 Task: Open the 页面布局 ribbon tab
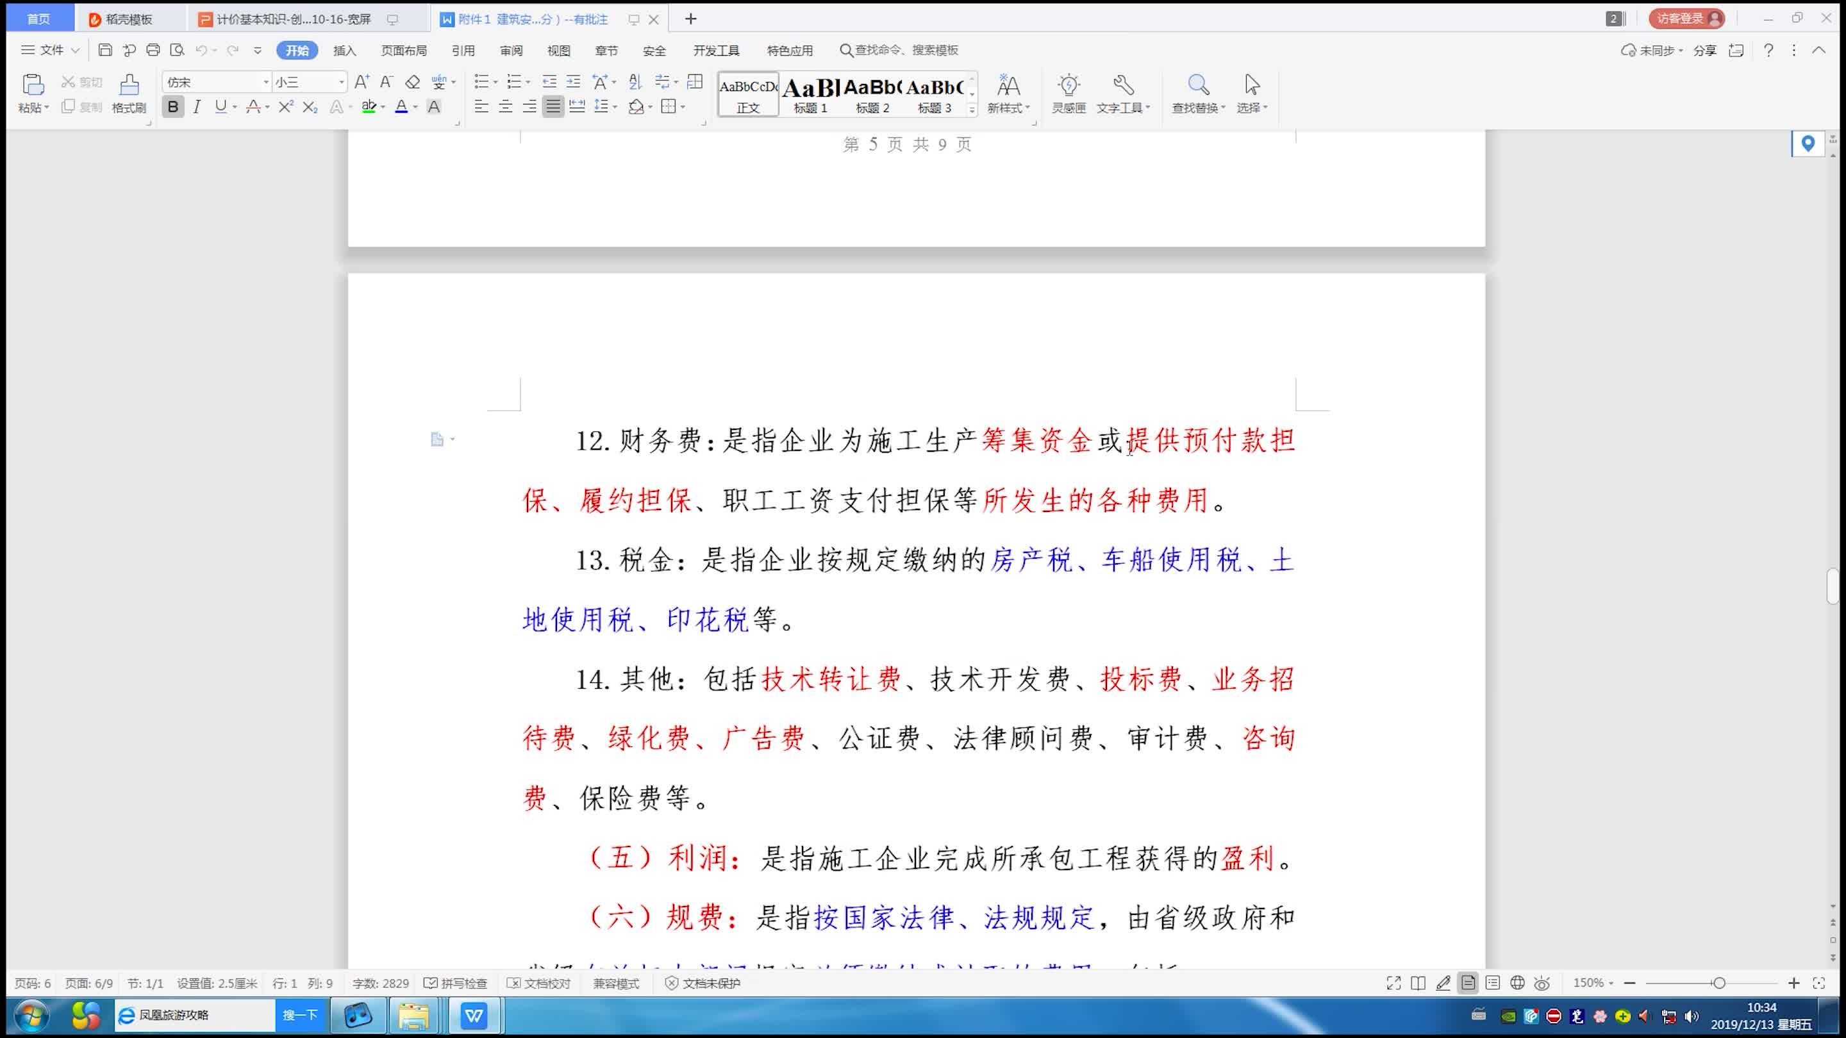[403, 50]
